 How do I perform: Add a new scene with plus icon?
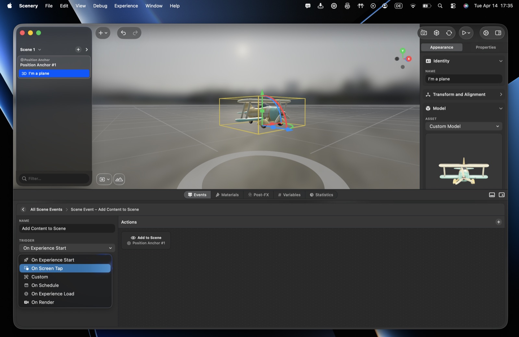point(78,50)
